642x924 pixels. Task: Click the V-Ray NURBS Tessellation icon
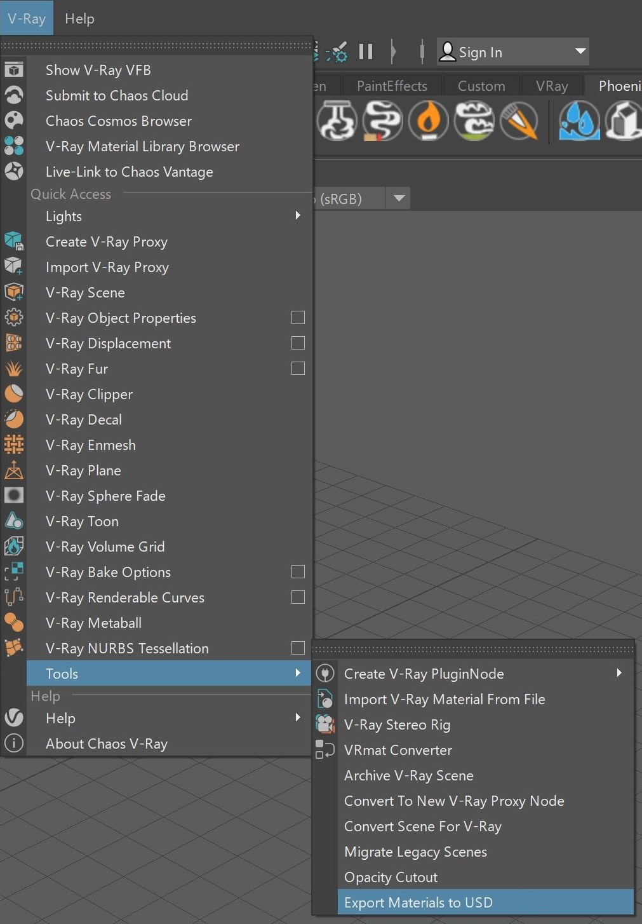point(14,648)
